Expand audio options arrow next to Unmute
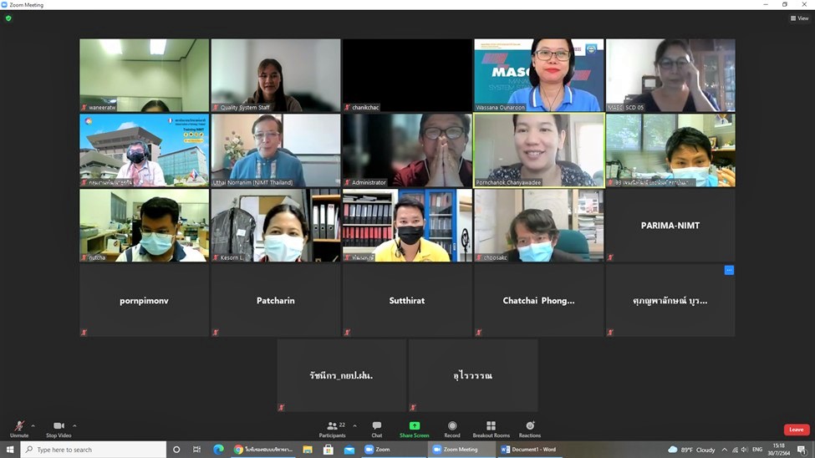This screenshot has height=458, width=815. point(33,425)
